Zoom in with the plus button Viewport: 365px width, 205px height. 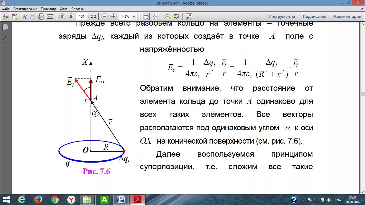point(113,17)
